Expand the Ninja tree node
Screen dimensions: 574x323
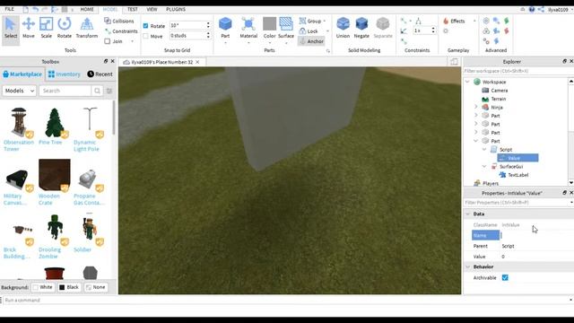(476, 107)
